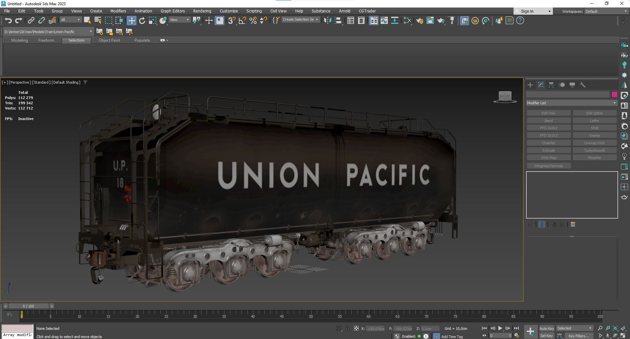Open the Modifiers menu

point(118,11)
